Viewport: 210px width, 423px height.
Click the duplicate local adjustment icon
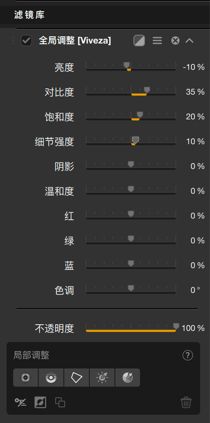[x=60, y=402]
